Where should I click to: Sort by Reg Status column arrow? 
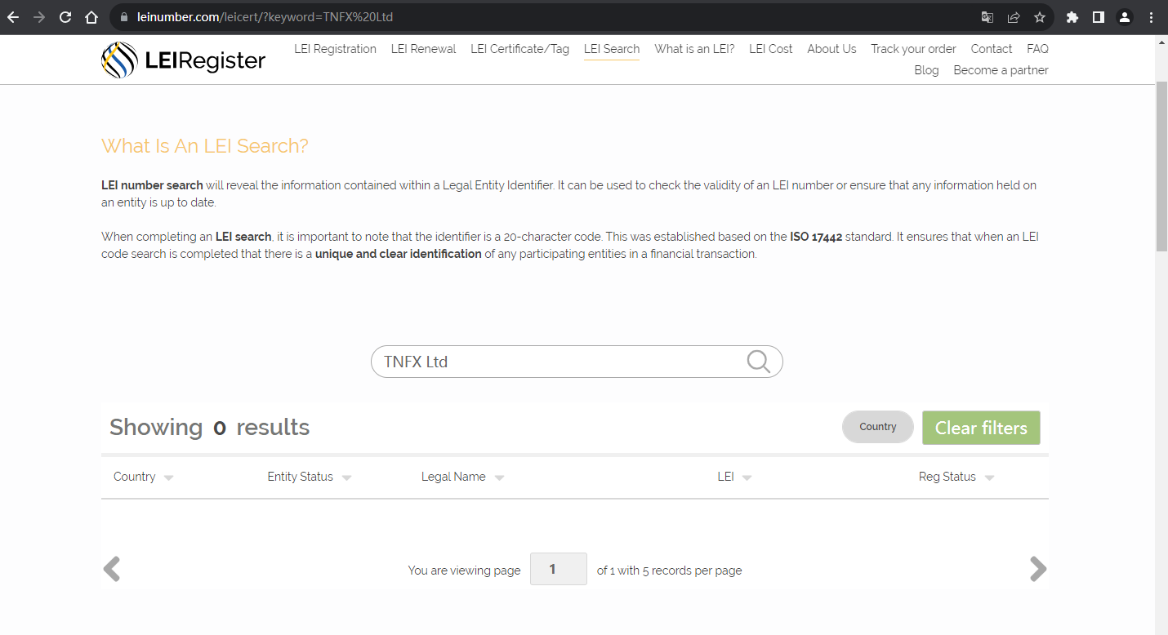click(x=989, y=478)
